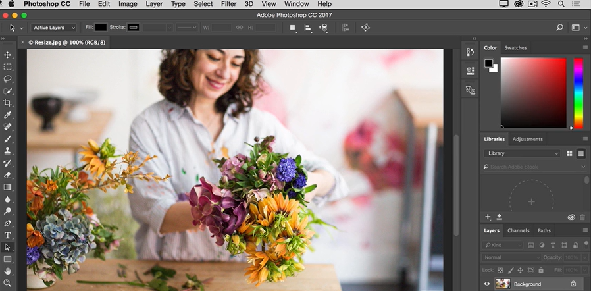Open Creative Cloud sync icon in Libraries
Image resolution: width=591 pixels, height=291 pixels.
coord(571,217)
